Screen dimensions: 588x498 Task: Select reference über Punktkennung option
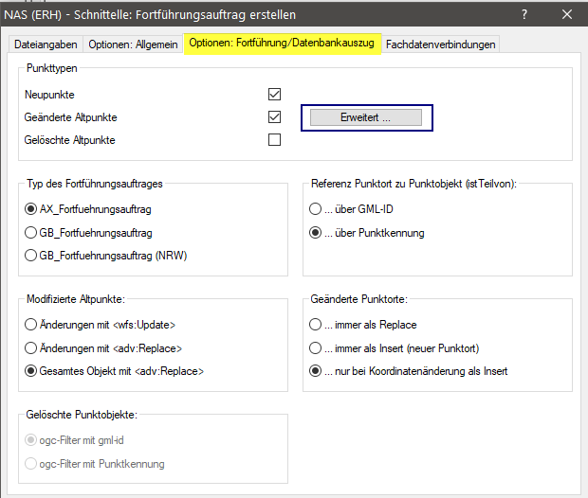click(x=317, y=232)
